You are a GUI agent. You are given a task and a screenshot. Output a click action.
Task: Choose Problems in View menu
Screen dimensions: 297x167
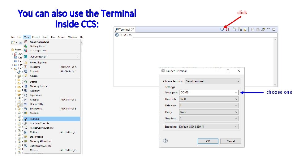point(52,67)
